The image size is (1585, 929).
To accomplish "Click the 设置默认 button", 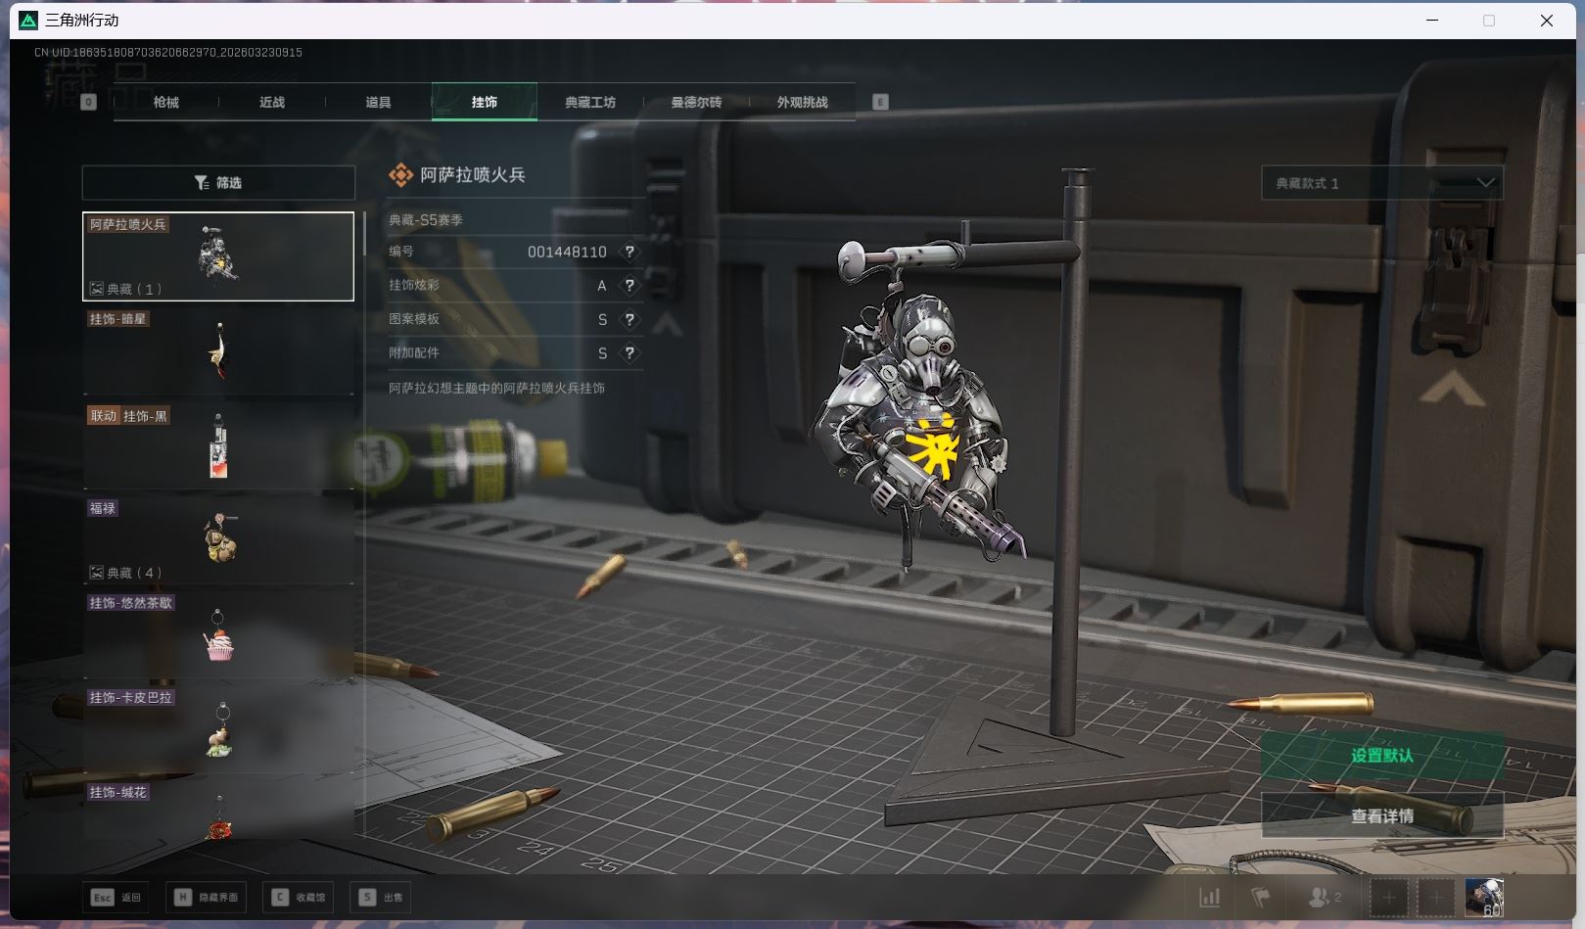I will click(x=1381, y=756).
